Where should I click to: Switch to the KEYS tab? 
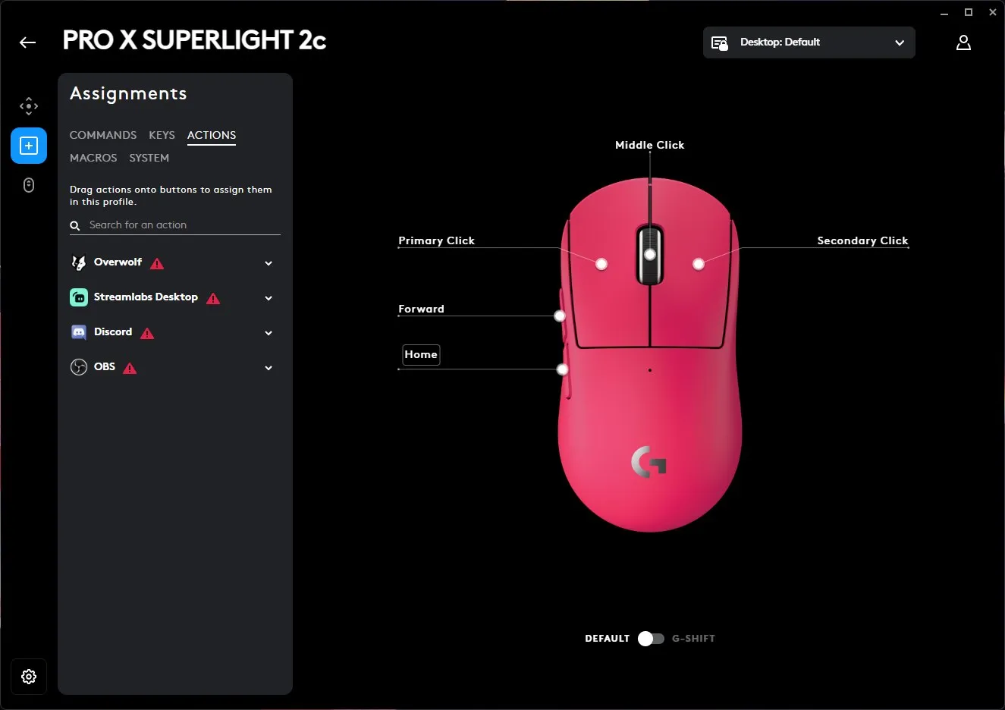162,135
